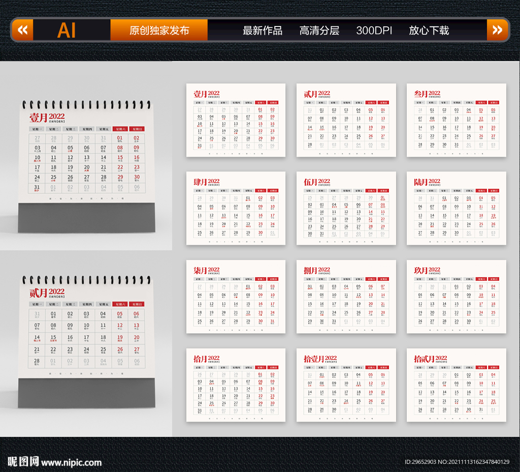Open the 贰月 2022 calendar card

click(346, 120)
